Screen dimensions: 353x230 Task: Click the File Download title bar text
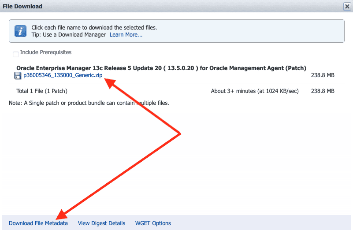22,7
